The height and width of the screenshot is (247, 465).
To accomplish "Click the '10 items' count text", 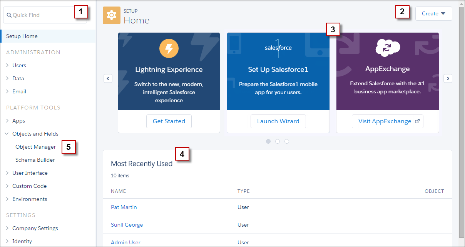I will click(x=120, y=176).
